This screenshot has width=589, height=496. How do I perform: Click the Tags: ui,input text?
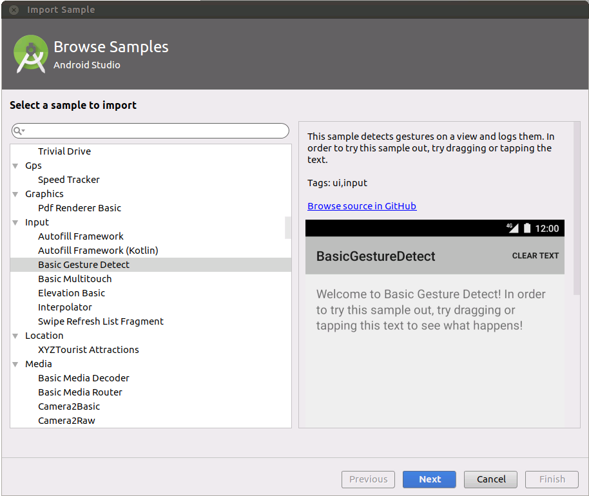(337, 183)
